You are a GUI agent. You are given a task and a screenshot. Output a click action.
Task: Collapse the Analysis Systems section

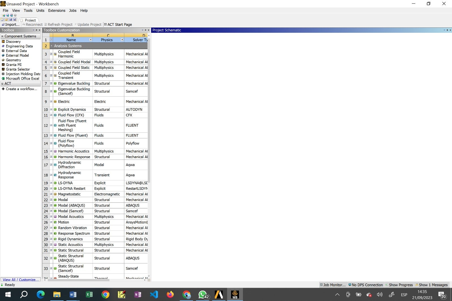pos(51,46)
